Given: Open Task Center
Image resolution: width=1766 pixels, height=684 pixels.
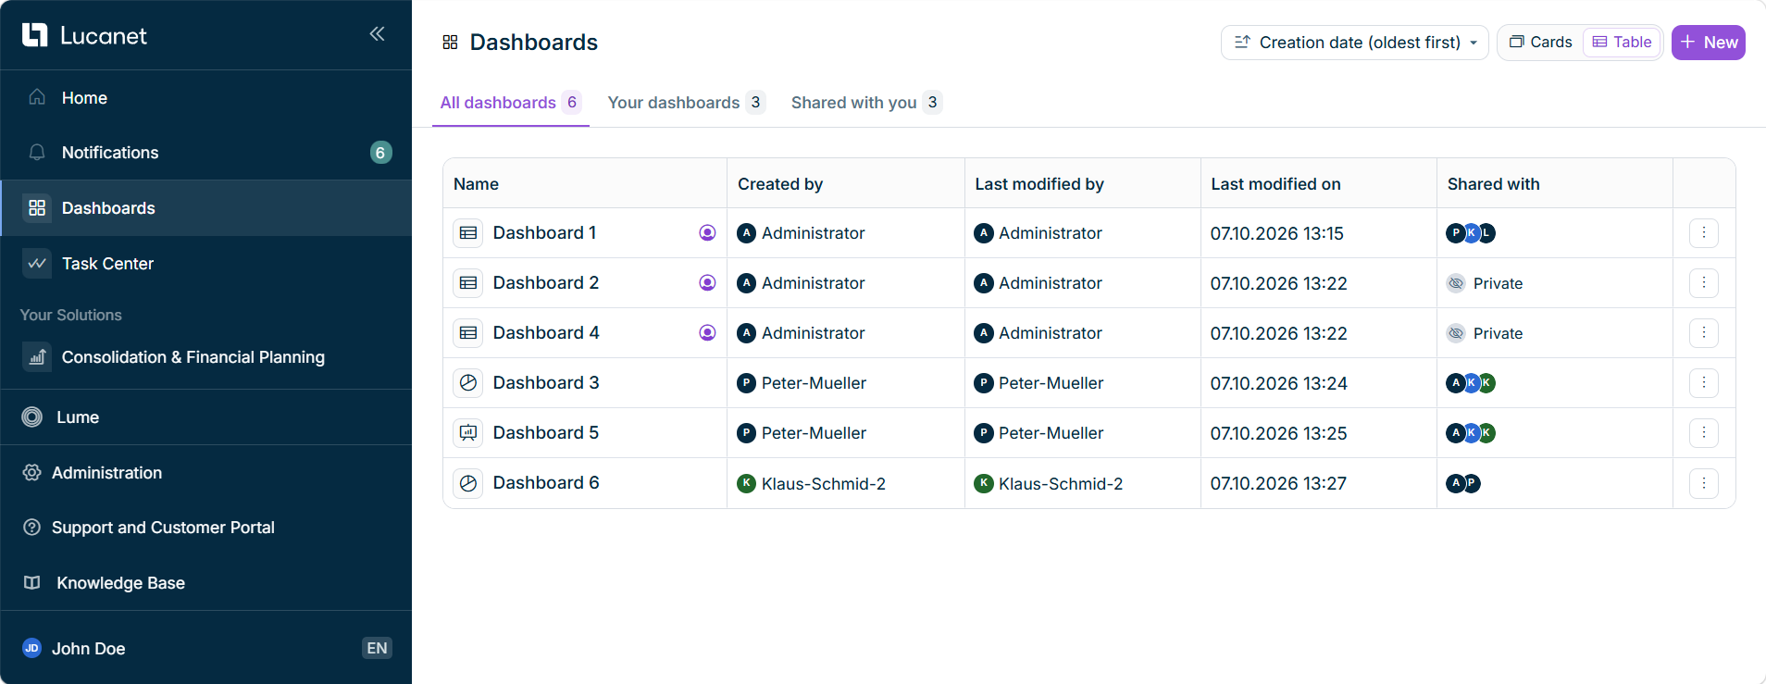Looking at the screenshot, I should click(x=206, y=264).
